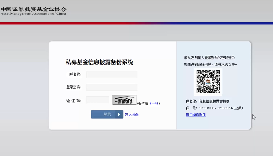The width and height of the screenshot is (273, 156).
Task: Click the Asset Management Association of China text
Action: pyautogui.click(x=33, y=14)
